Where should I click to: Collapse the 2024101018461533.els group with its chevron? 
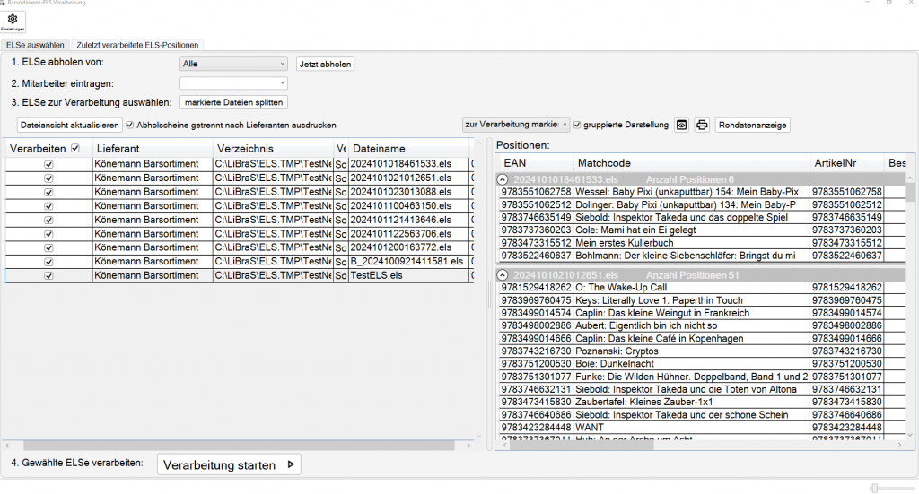[x=503, y=179]
